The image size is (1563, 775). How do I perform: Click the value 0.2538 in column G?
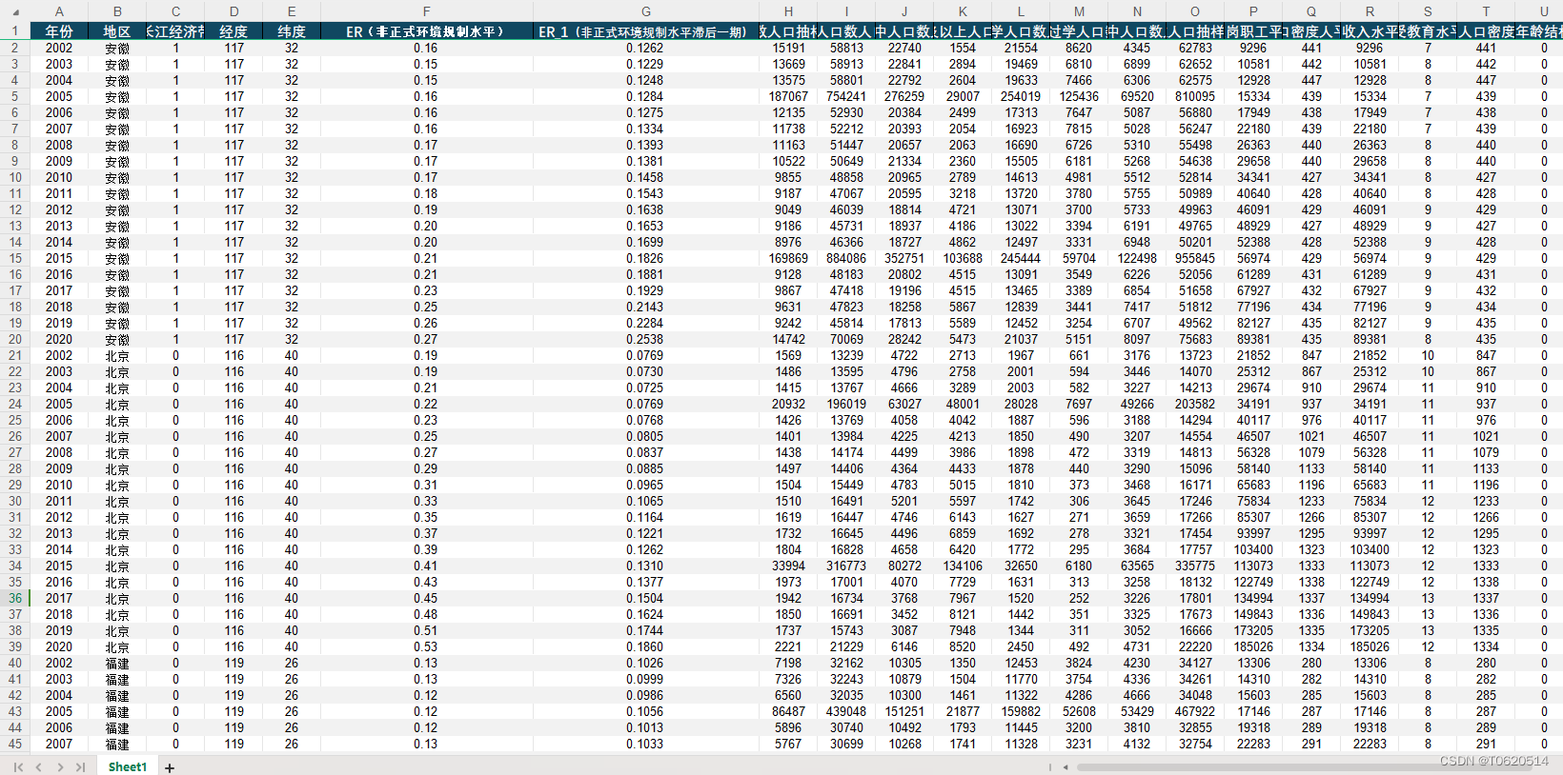coord(645,339)
